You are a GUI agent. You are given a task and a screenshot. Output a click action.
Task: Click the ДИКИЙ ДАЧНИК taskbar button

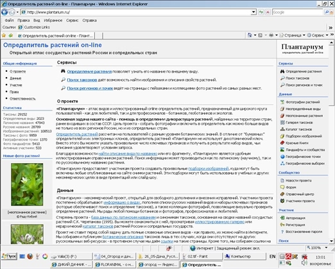[x=72, y=265]
